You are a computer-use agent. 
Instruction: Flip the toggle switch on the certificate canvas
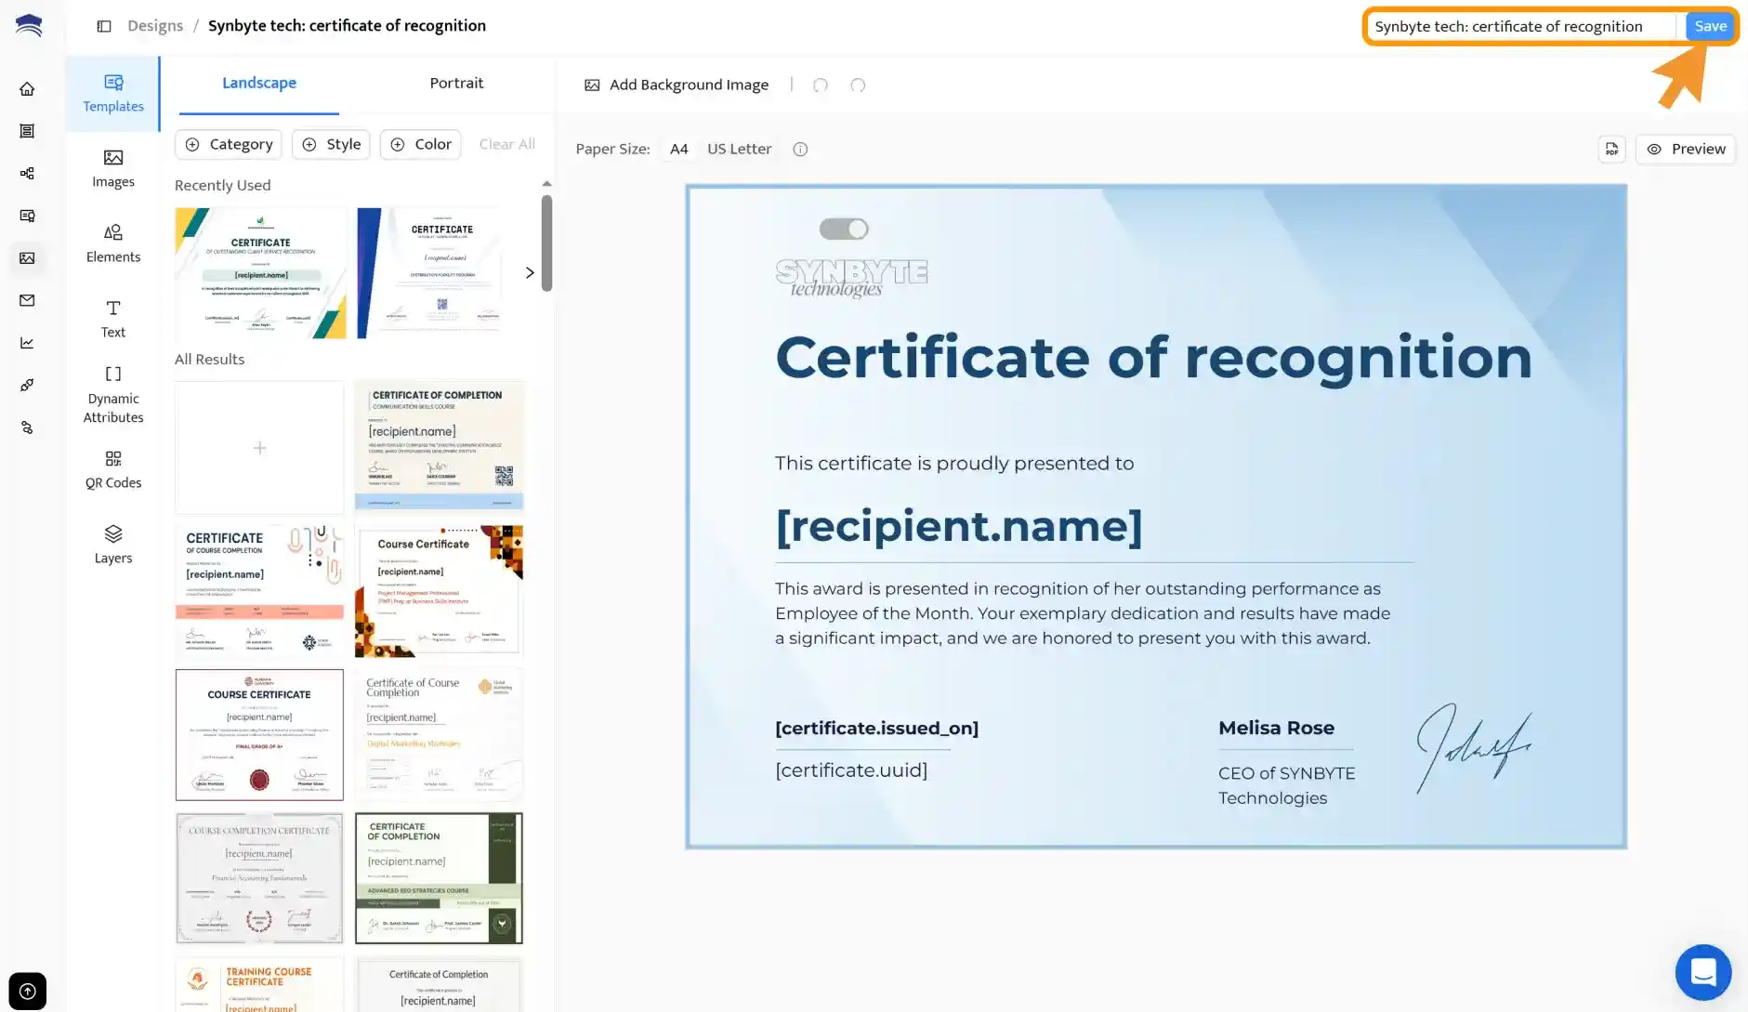coord(843,228)
